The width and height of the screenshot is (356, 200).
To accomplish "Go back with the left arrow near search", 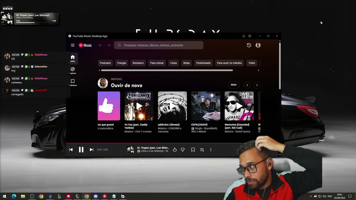I will click(x=100, y=45).
